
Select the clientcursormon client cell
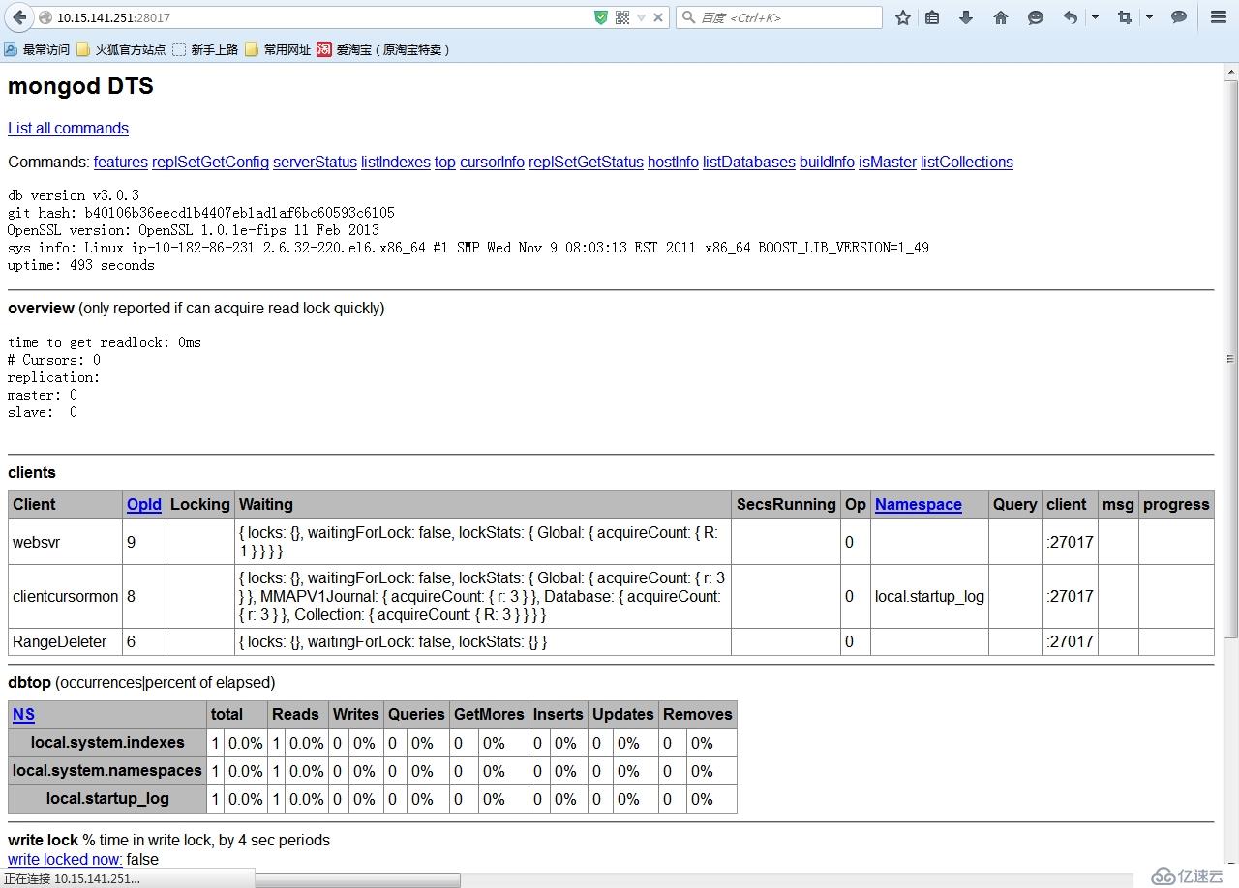[66, 596]
